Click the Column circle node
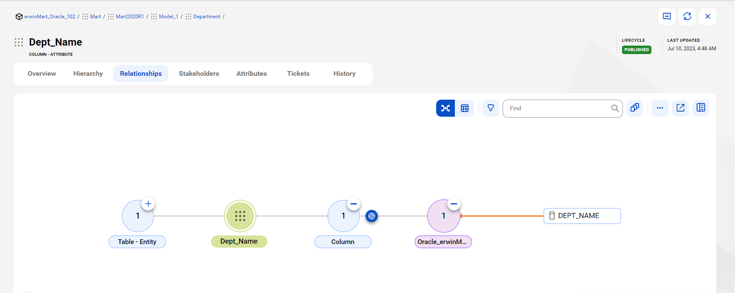The height and width of the screenshot is (293, 735). point(343,216)
